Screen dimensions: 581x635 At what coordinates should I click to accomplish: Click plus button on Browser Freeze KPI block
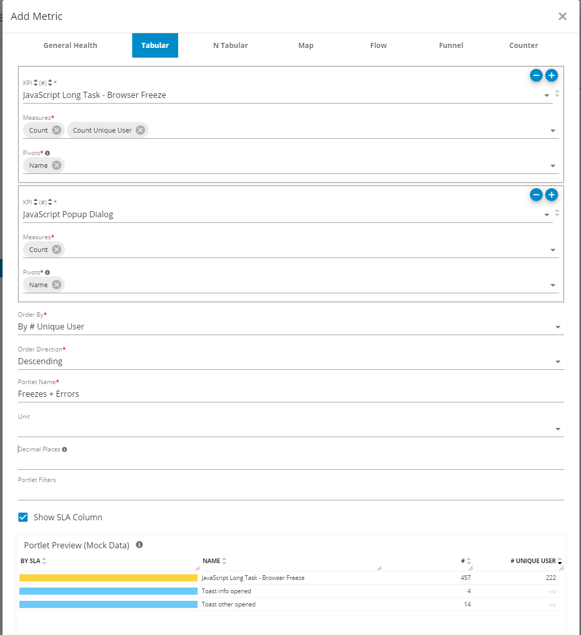coord(551,75)
